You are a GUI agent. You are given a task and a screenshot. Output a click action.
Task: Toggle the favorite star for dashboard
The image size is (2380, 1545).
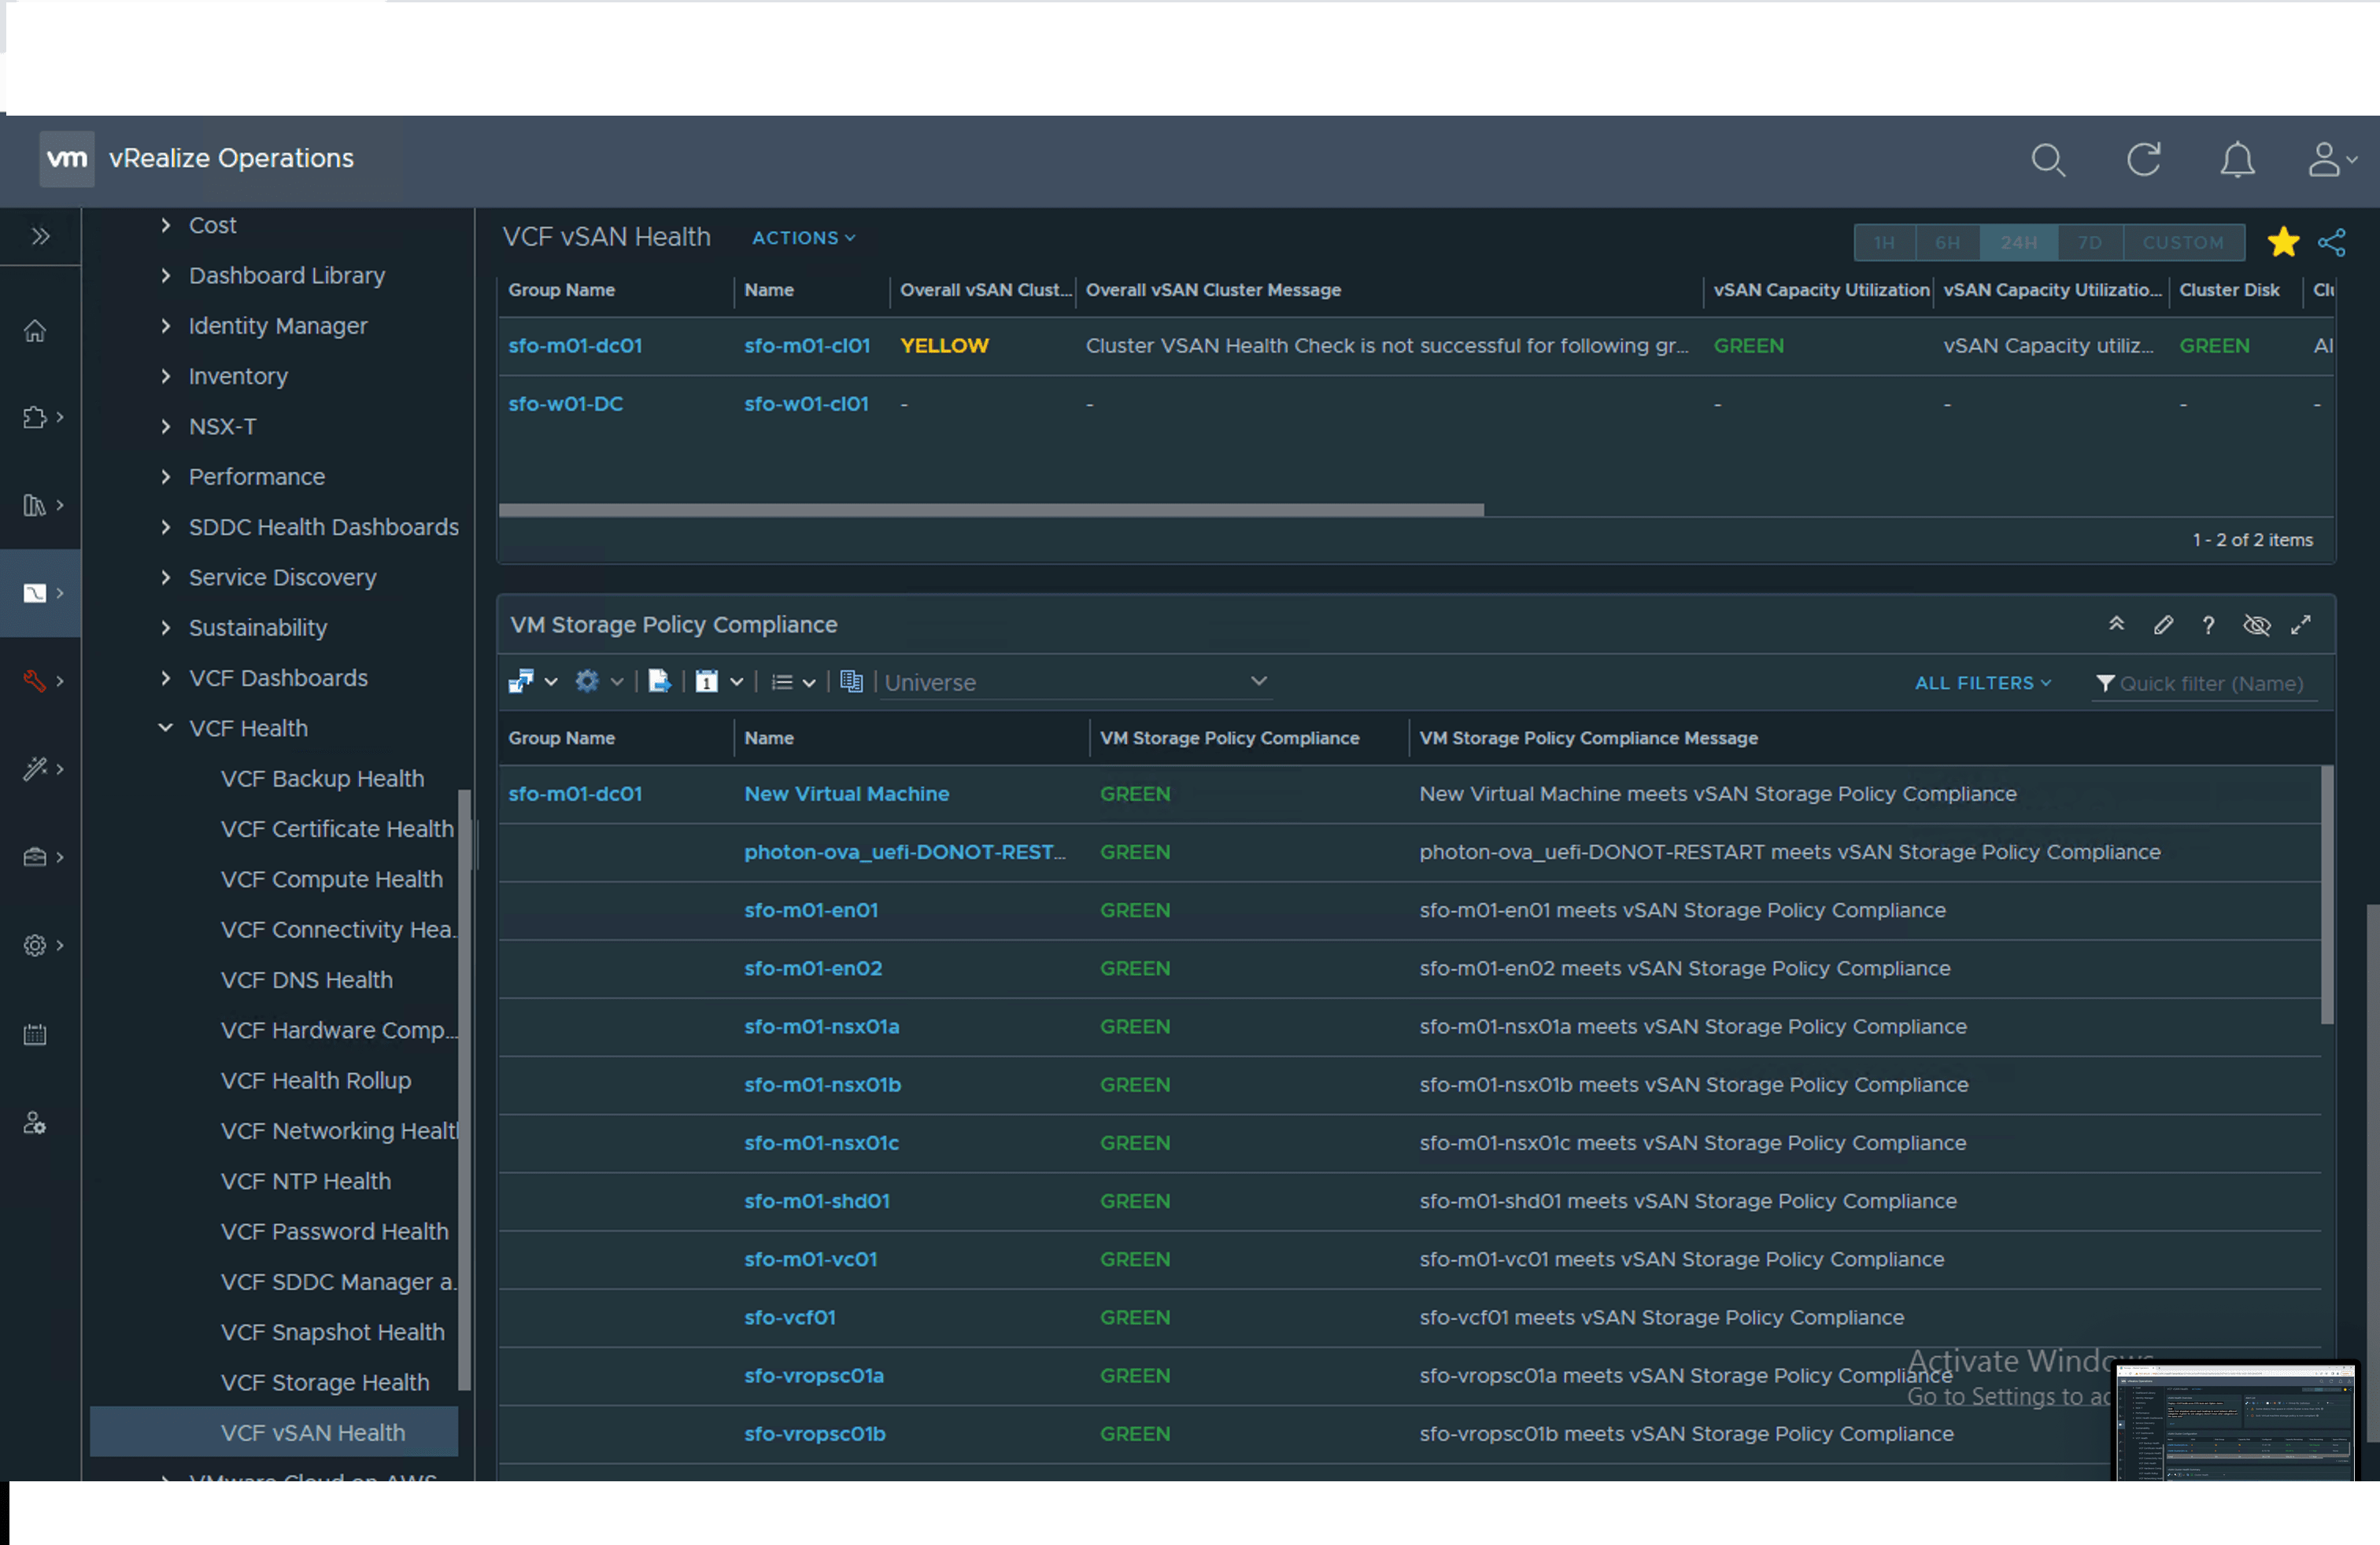(2283, 243)
